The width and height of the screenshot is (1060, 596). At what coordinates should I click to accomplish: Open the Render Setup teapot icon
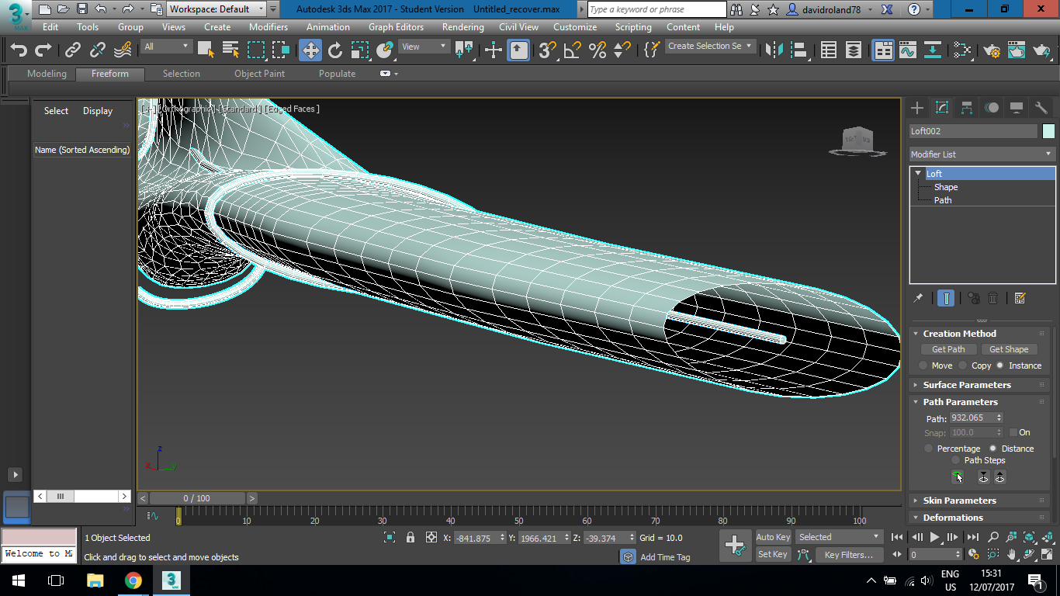click(x=992, y=50)
